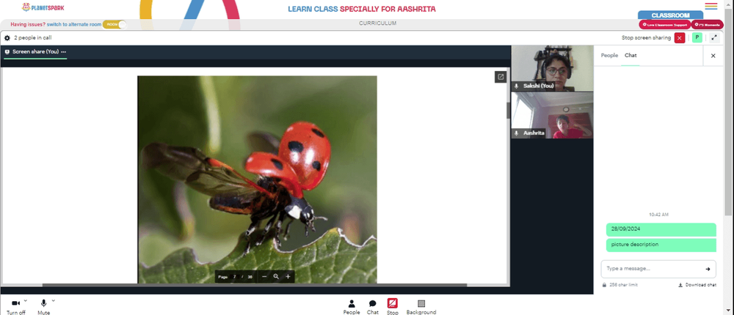Open screen share more options (three dots)
This screenshot has height=315, width=734.
coord(64,52)
